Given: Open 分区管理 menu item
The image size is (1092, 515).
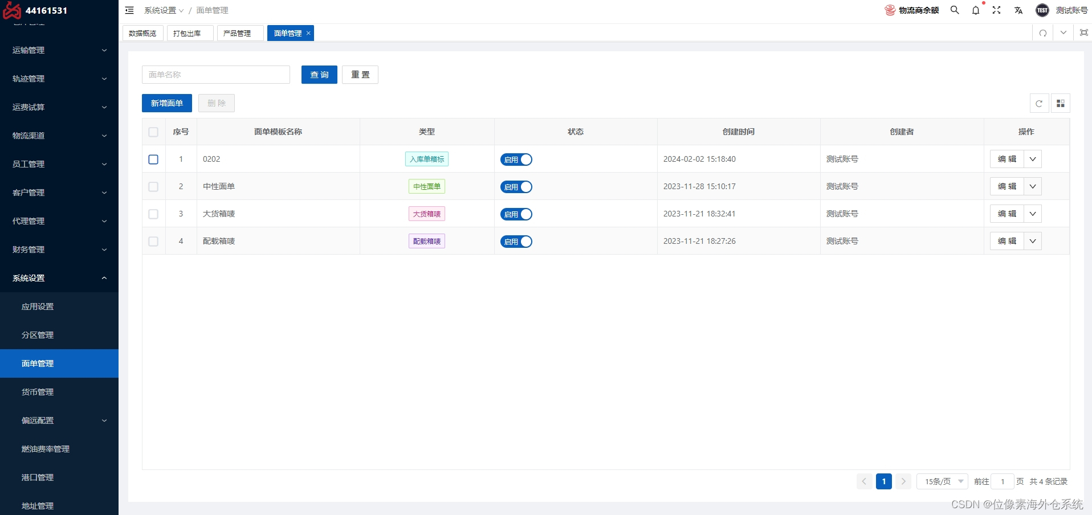Looking at the screenshot, I should [x=59, y=335].
